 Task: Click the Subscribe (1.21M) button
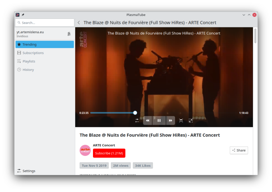[x=109, y=153]
